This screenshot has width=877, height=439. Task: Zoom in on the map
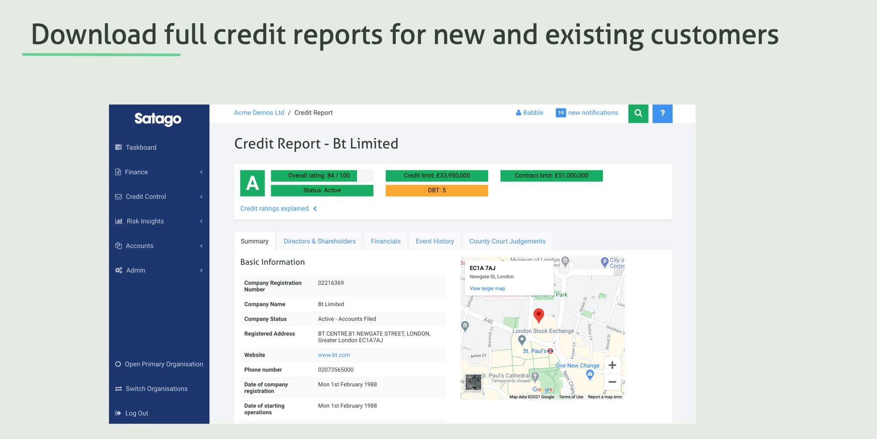point(612,365)
